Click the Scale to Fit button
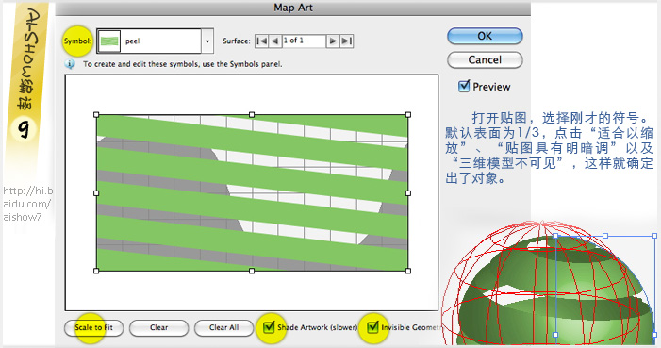This screenshot has width=661, height=348. (93, 328)
